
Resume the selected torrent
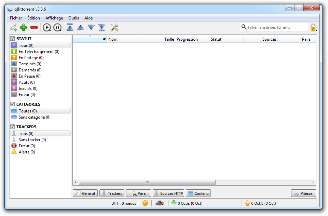[46, 27]
